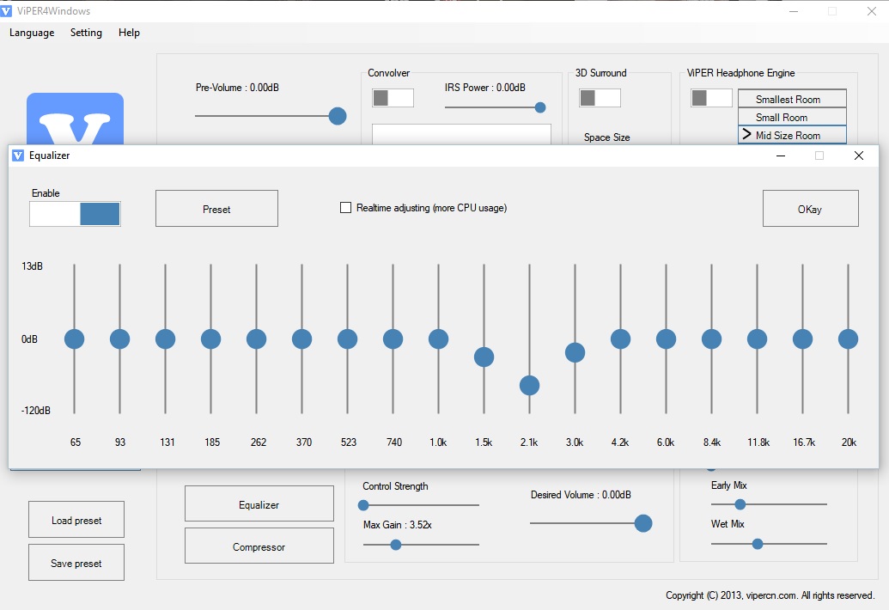The height and width of the screenshot is (610, 889).
Task: Click the lowered 1.5k band slider knob
Action: click(484, 357)
